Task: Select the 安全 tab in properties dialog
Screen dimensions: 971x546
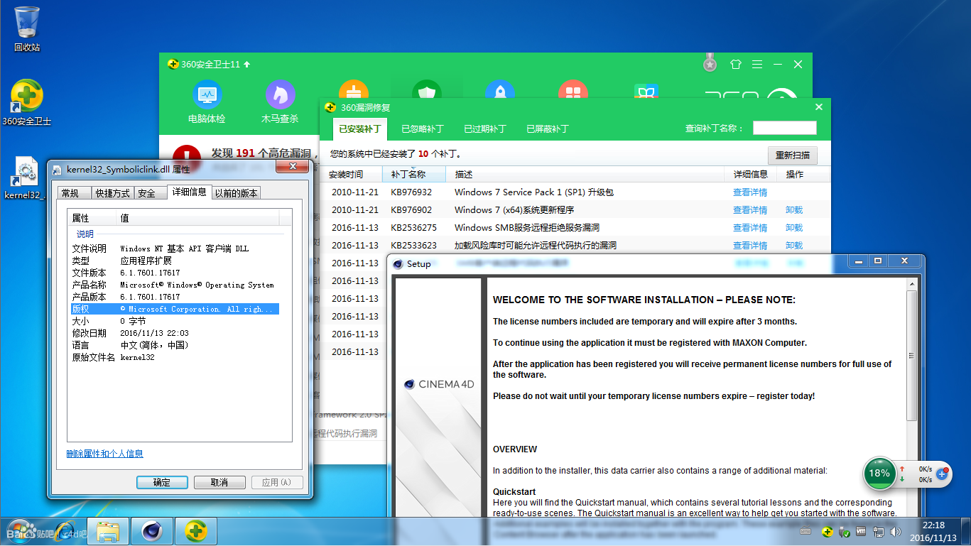Action: pyautogui.click(x=146, y=193)
